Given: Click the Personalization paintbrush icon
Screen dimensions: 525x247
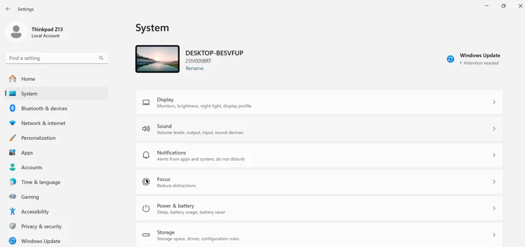Looking at the screenshot, I should pos(13,138).
